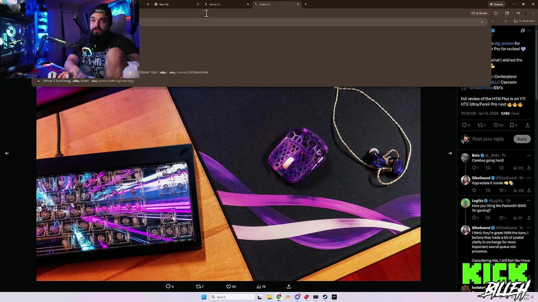Close the New Tab browser tab

(198, 4)
